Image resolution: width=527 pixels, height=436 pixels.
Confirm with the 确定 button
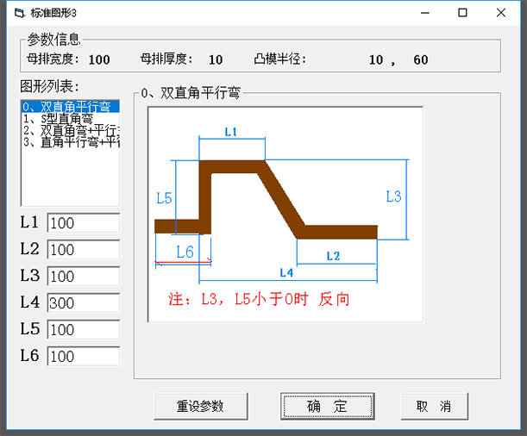point(327,406)
